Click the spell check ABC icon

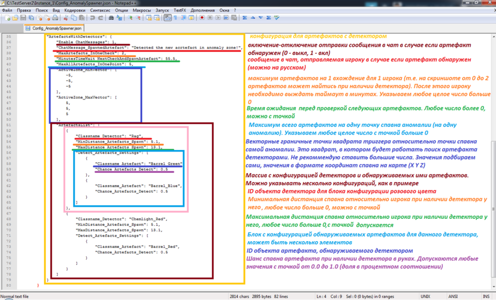click(277, 18)
